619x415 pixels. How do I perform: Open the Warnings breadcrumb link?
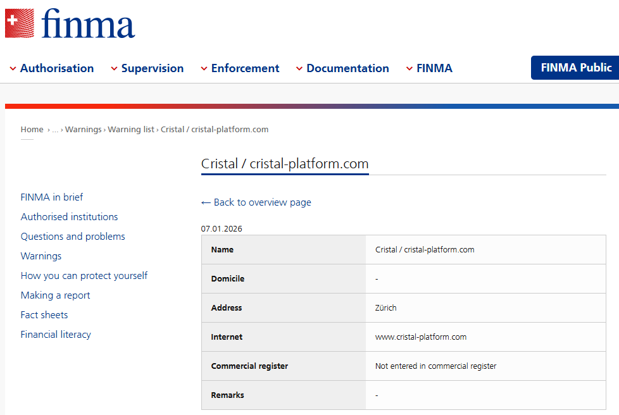point(83,130)
